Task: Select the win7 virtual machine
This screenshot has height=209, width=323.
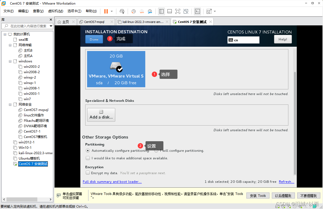Action: [x=27, y=99]
